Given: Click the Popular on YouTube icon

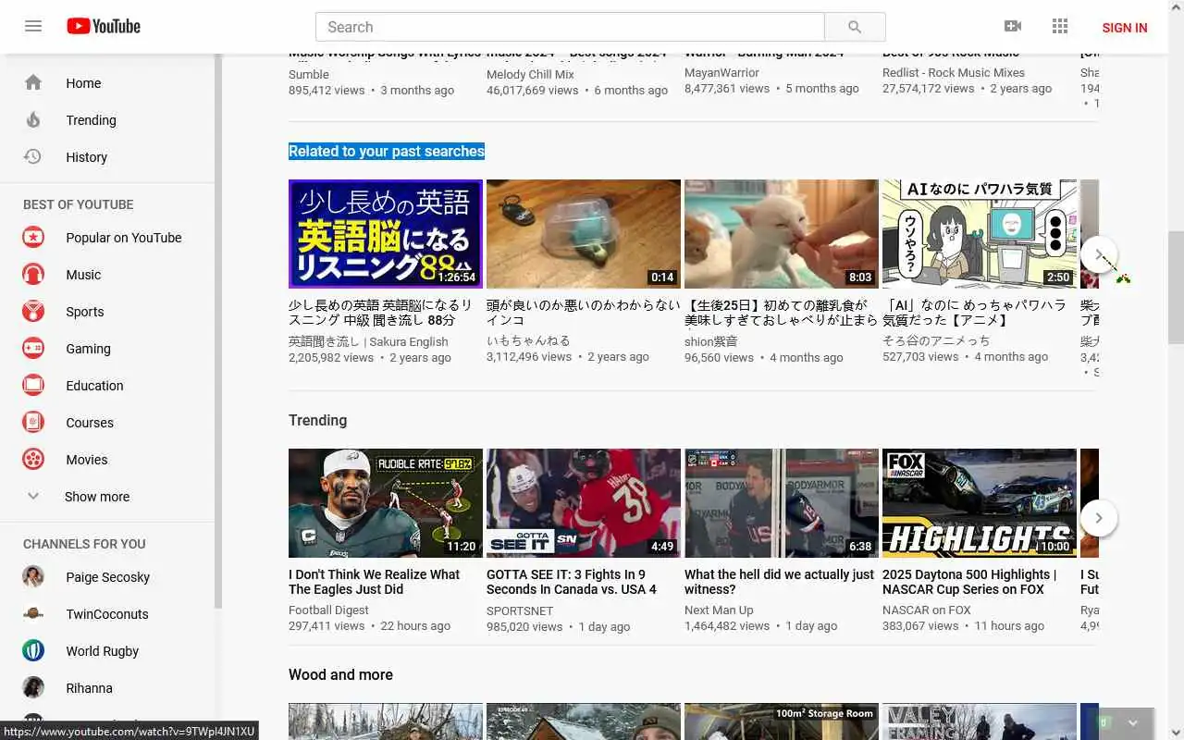Looking at the screenshot, I should click(33, 238).
